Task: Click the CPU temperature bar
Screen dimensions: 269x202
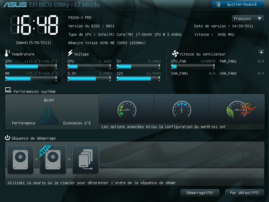Action: click(31, 67)
